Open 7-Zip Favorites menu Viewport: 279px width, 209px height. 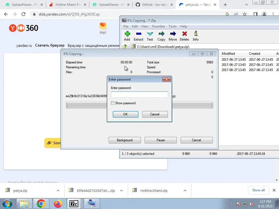coord(158,26)
